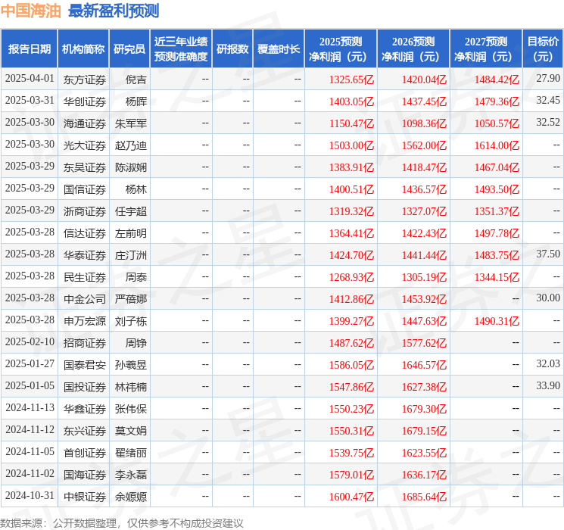
Task: Select the 报告日期 column header
Action: (x=29, y=49)
